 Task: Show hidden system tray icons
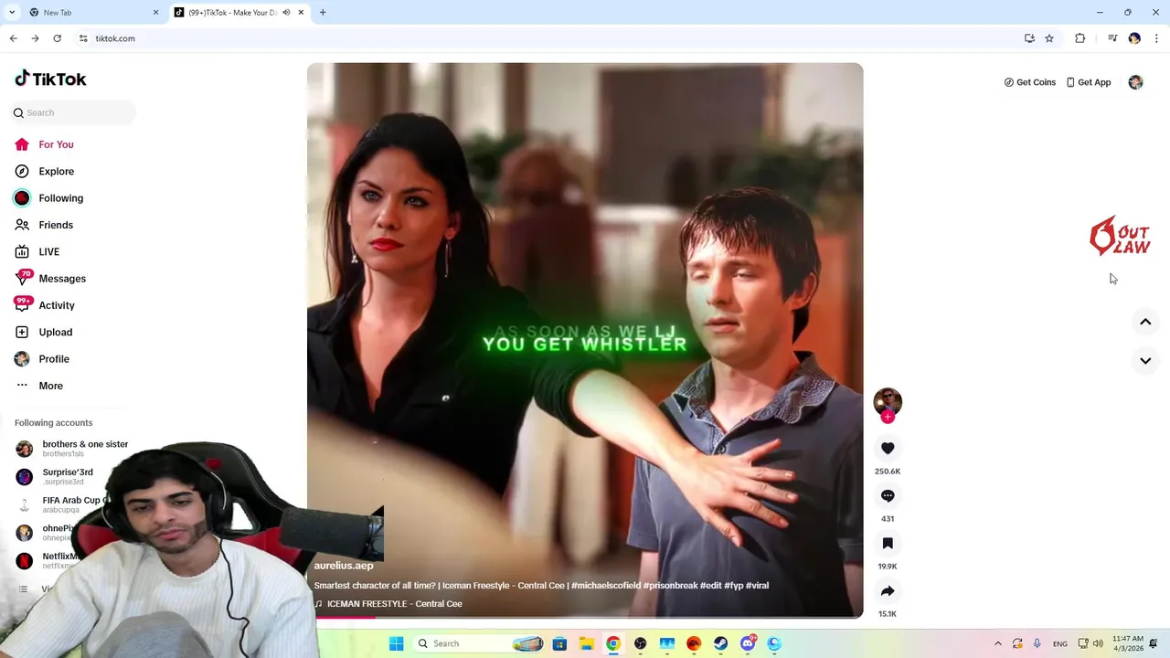pos(997,643)
